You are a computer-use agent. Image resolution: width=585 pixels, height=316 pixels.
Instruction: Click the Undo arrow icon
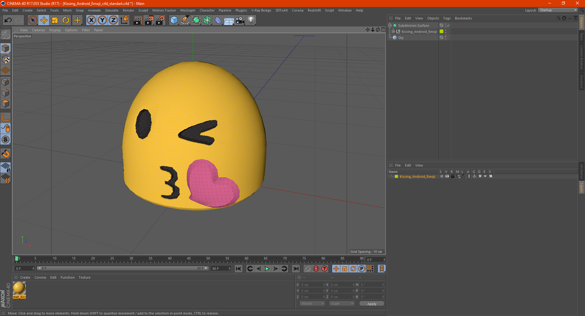tap(8, 20)
